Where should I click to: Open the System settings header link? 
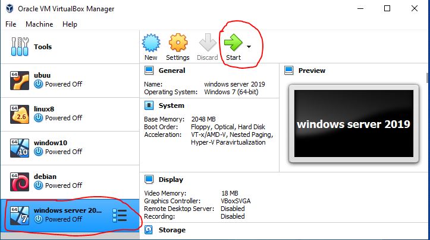pos(171,106)
